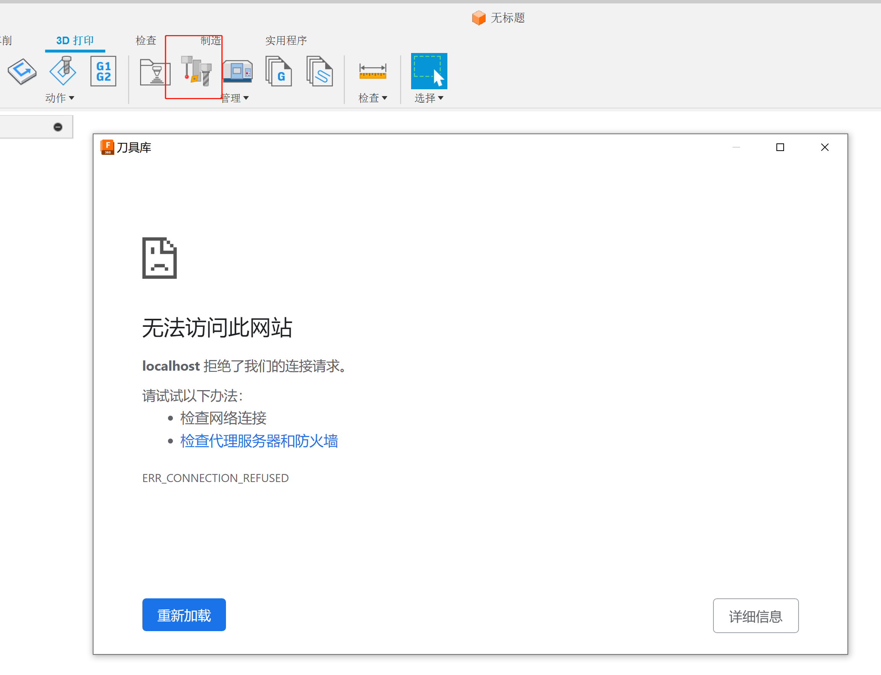
Task: Expand the 动作 dropdown
Action: tap(60, 98)
